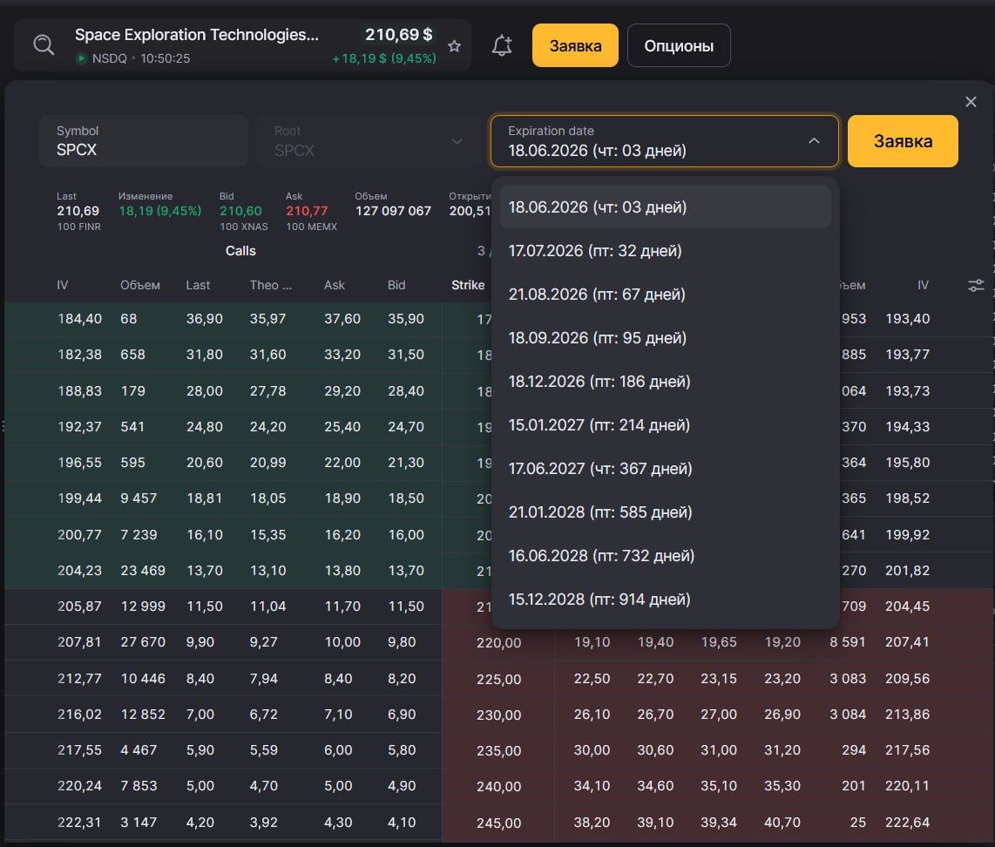
Task: Click Bid quote value 210,60
Action: click(240, 211)
